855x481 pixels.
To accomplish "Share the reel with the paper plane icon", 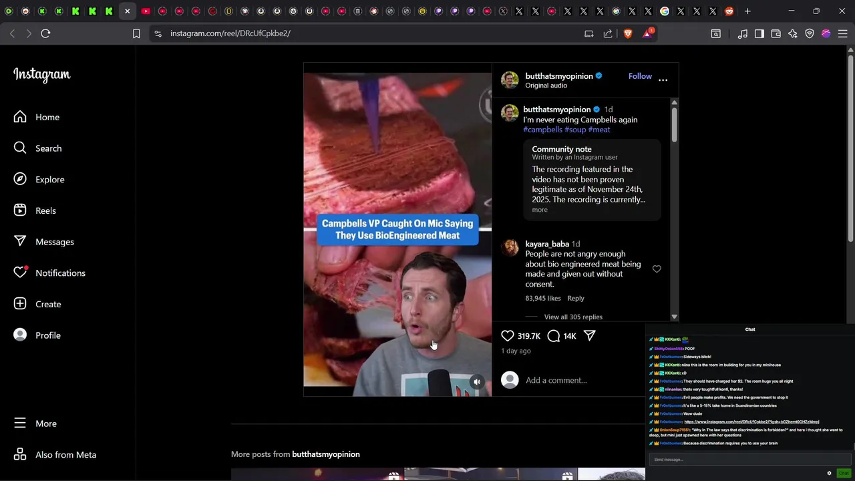I will [x=590, y=336].
